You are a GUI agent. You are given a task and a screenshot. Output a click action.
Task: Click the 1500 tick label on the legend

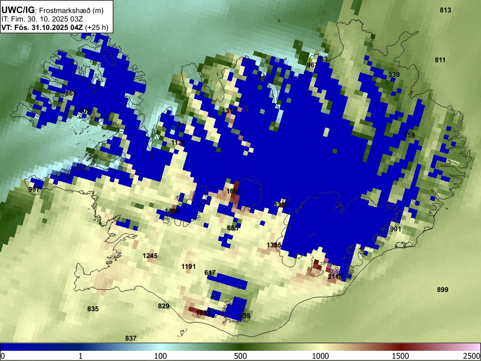401,356
